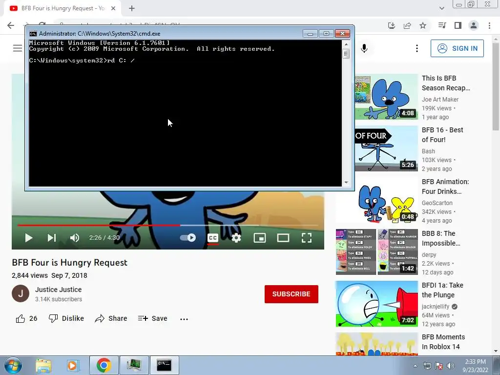Mute the video volume
500x375 pixels.
pos(74,238)
